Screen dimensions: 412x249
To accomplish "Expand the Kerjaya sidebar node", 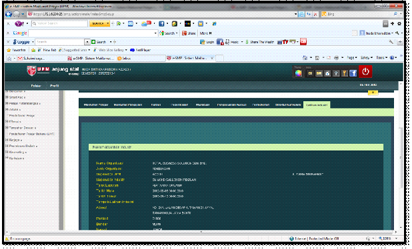I will (x=7, y=140).
